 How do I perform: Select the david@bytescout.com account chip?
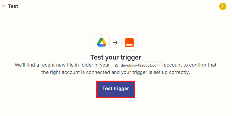pos(137,65)
